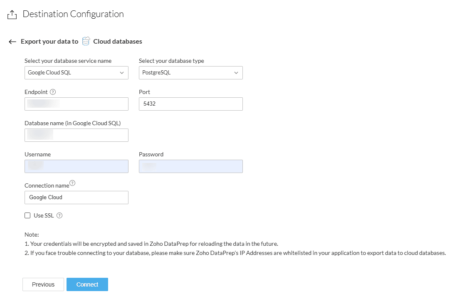The width and height of the screenshot is (457, 299).
Task: Click the Cloud databases icon
Action: tap(86, 42)
